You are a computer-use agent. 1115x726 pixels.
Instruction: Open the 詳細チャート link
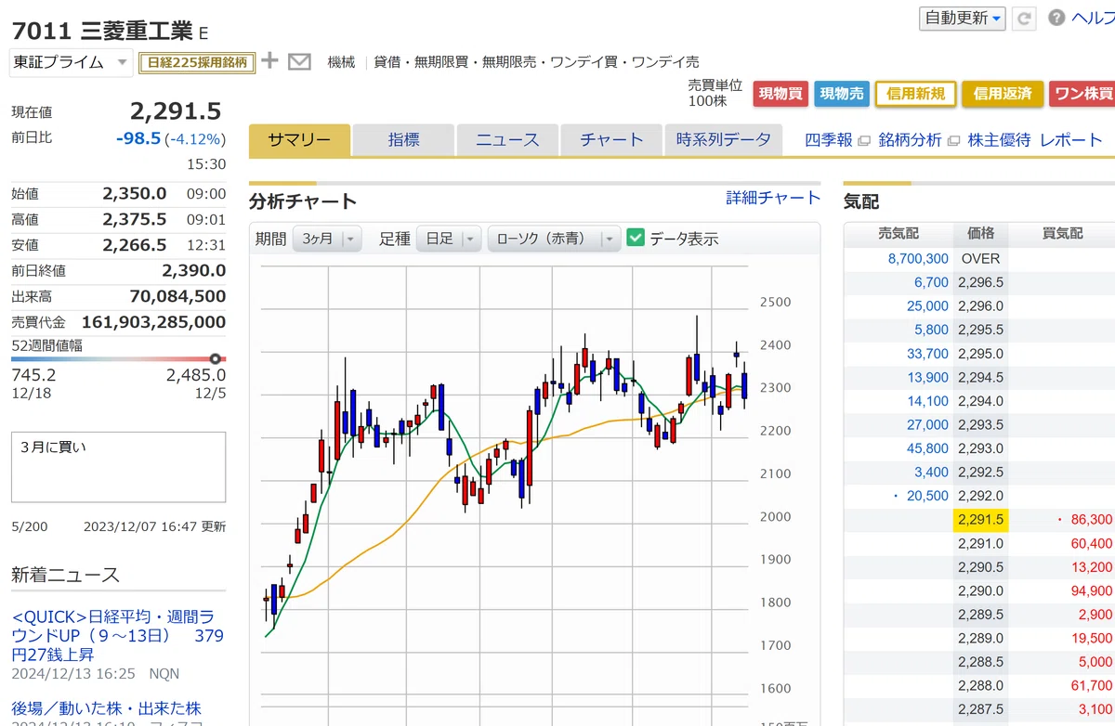tap(773, 198)
